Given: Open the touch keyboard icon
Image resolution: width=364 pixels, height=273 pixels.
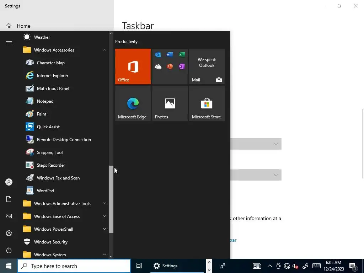Looking at the screenshot, I should tap(316, 266).
